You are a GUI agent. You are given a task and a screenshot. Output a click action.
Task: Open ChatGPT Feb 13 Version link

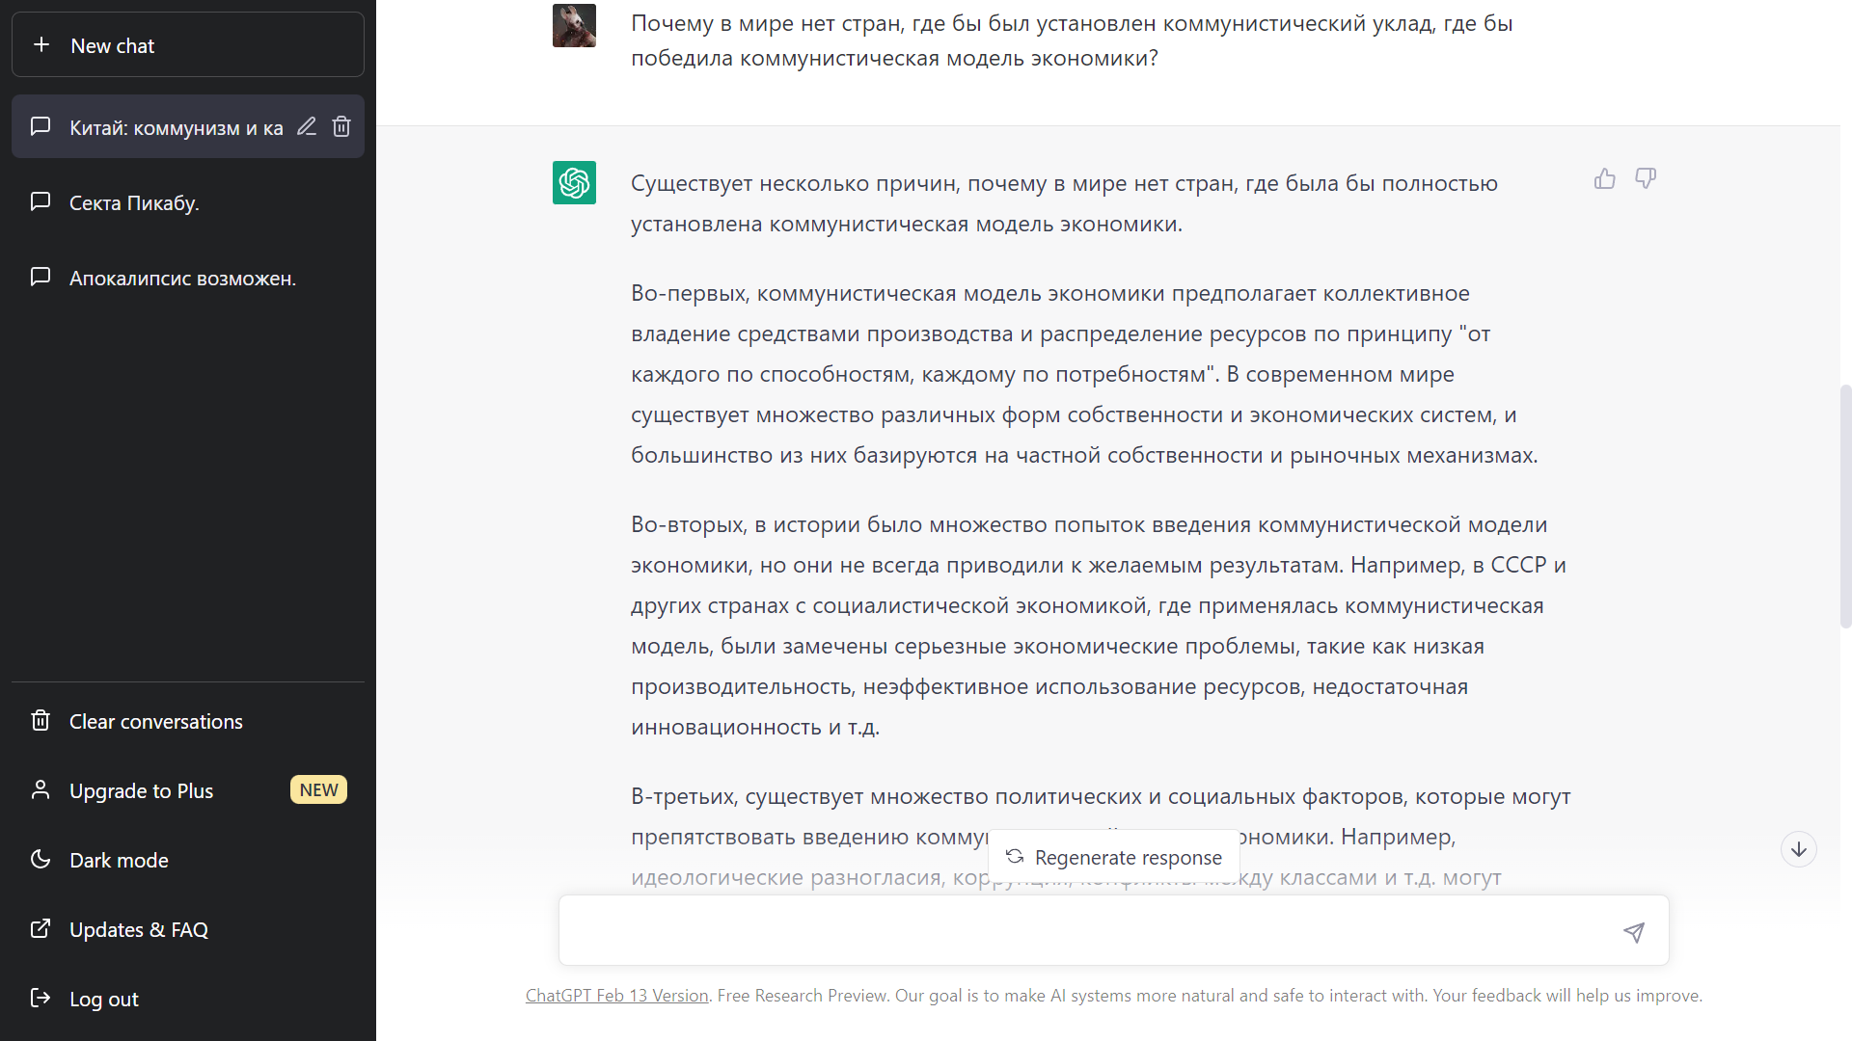click(x=616, y=996)
